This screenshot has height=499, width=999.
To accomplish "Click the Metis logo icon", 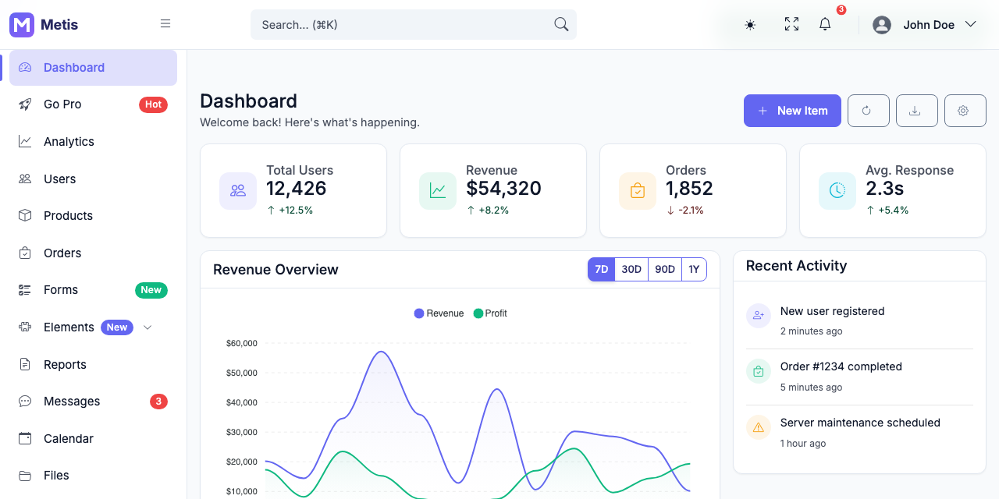I will (x=22, y=25).
